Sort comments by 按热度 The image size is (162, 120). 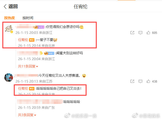tap(9, 18)
